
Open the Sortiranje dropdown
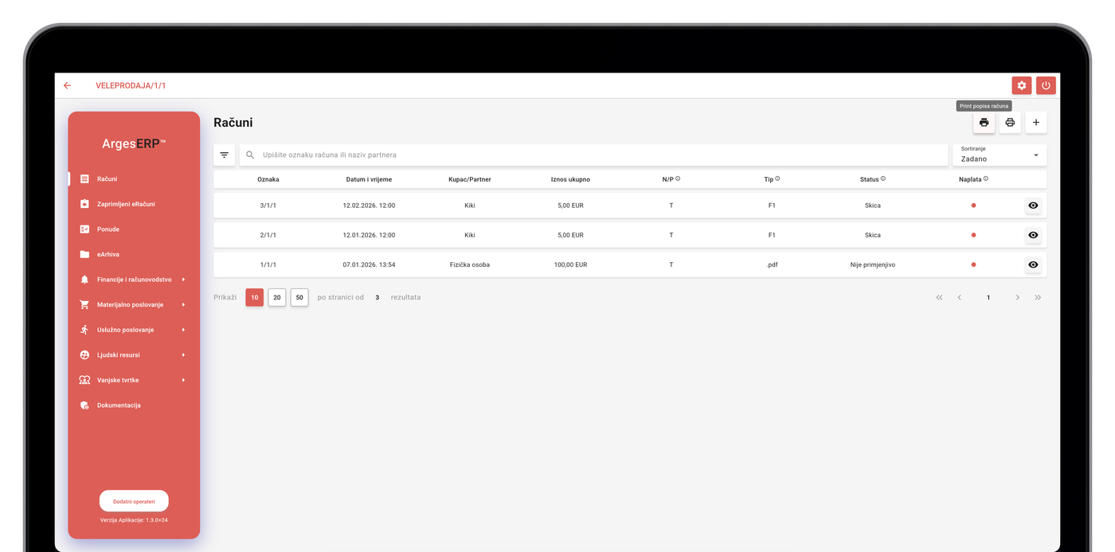(x=999, y=155)
